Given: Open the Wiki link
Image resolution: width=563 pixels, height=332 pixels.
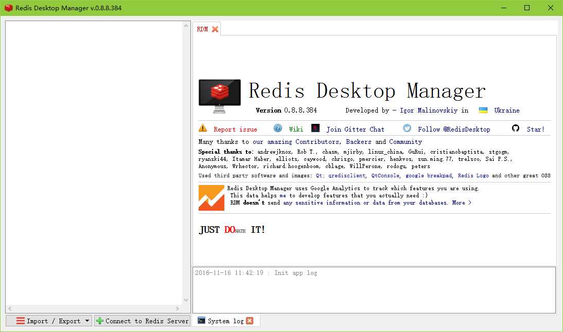Looking at the screenshot, I should pos(296,130).
